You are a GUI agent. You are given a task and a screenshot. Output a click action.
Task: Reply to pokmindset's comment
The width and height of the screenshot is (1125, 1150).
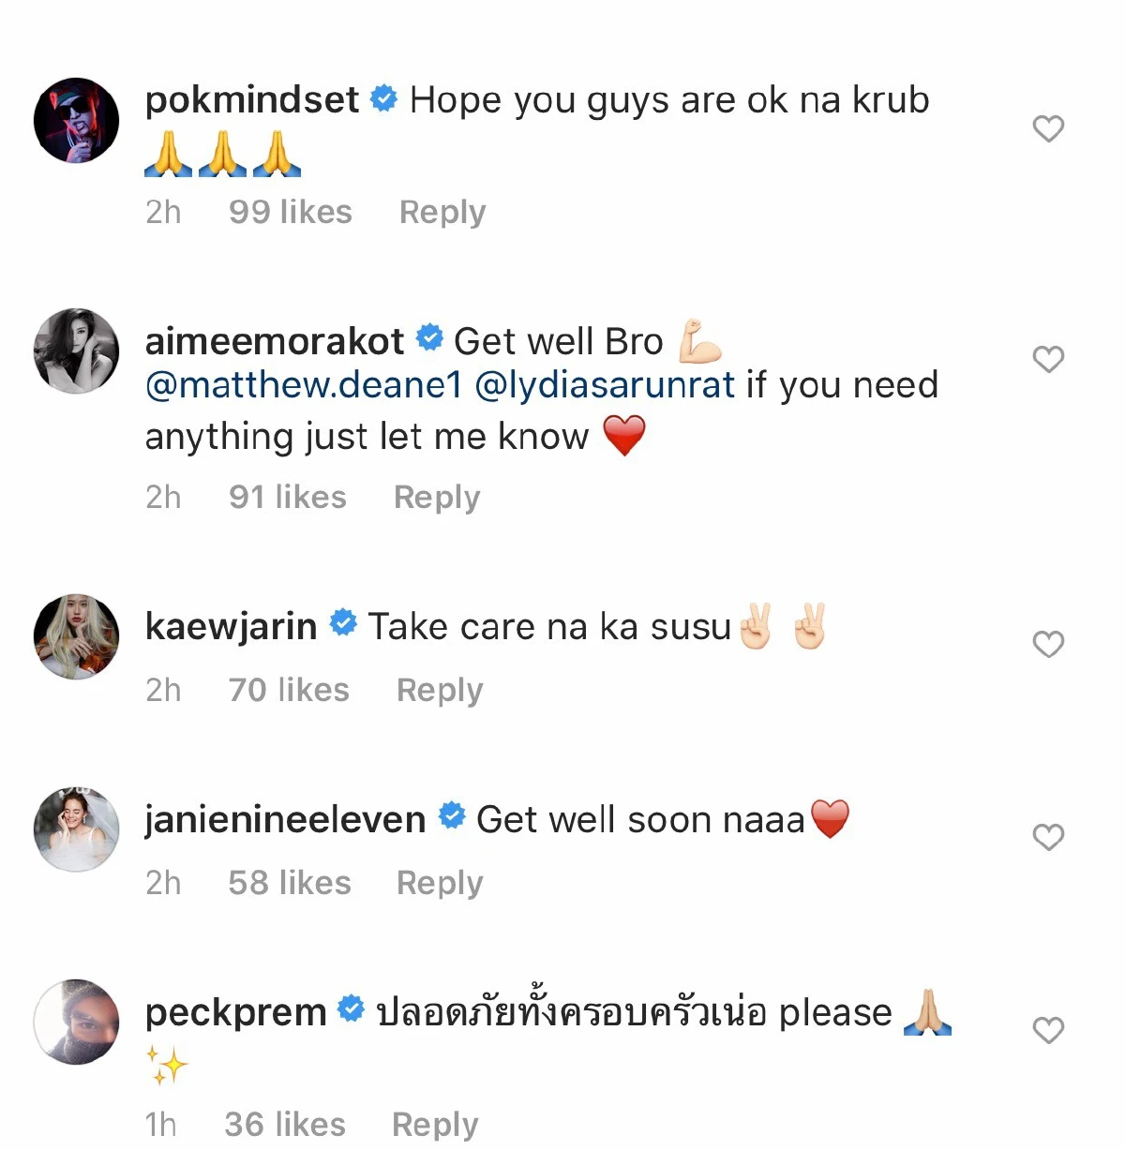(442, 212)
